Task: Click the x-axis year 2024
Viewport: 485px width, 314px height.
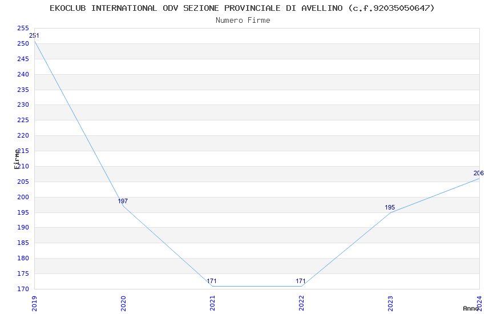Action: pyautogui.click(x=480, y=304)
